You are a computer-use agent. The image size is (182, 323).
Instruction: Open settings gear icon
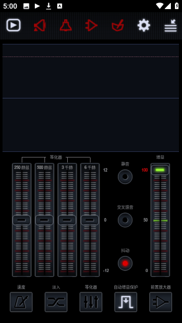coord(144,25)
